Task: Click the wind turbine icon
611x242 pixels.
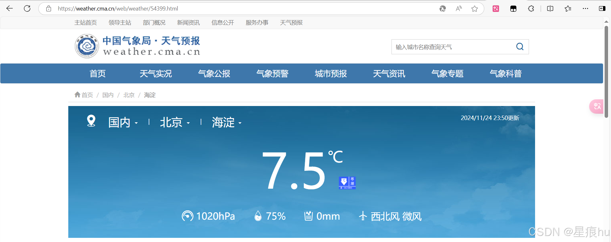Action: point(363,216)
